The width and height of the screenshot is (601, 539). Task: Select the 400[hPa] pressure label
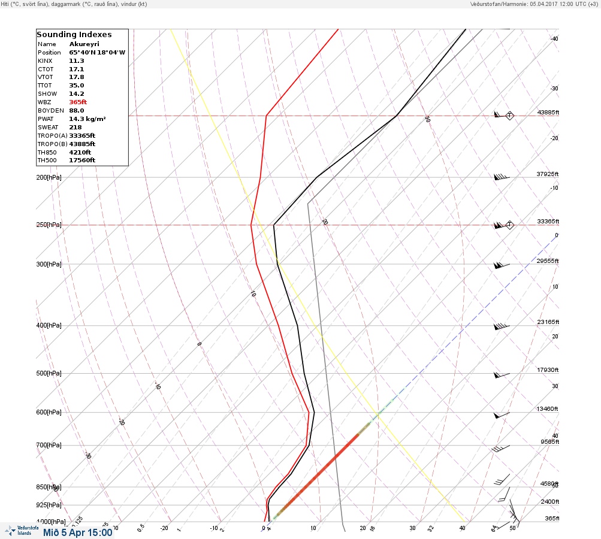click(x=49, y=325)
